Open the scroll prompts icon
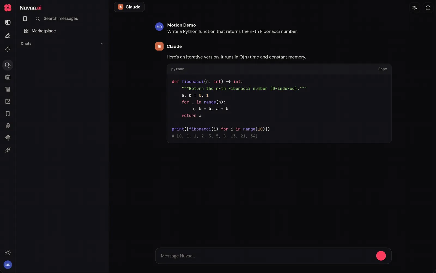 pos(8,89)
